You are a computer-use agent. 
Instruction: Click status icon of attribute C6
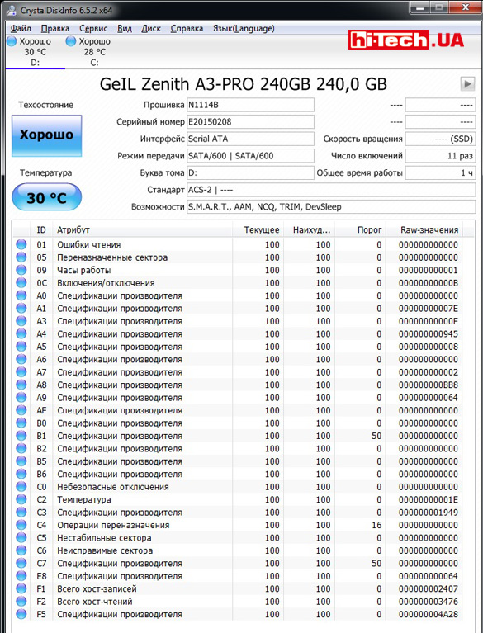pos(21,550)
